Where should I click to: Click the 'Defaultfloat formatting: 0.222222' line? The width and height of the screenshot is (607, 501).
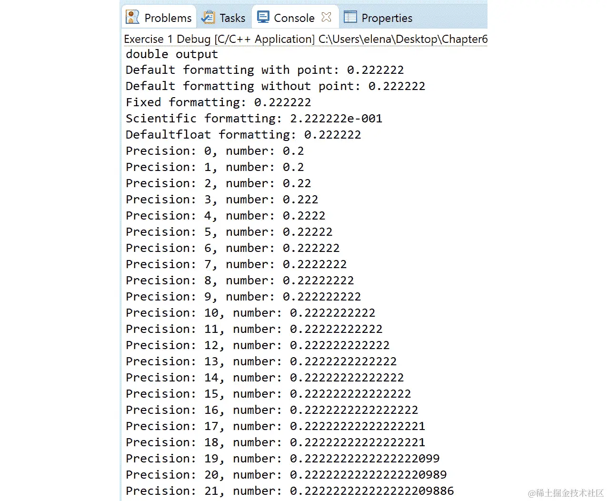point(243,135)
